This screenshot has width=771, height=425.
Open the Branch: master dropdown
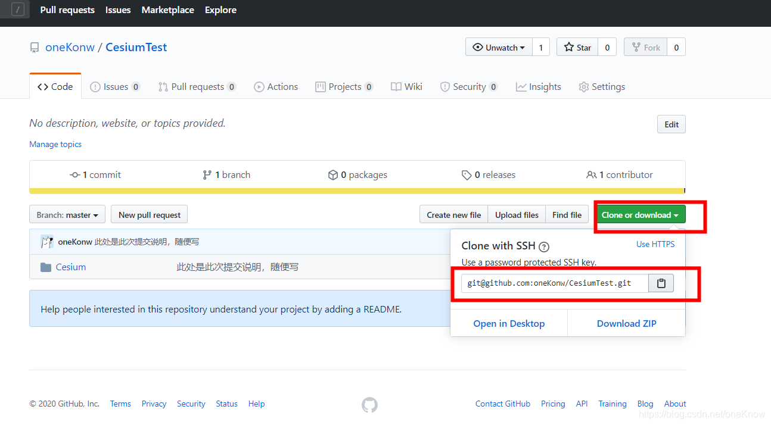click(x=67, y=215)
